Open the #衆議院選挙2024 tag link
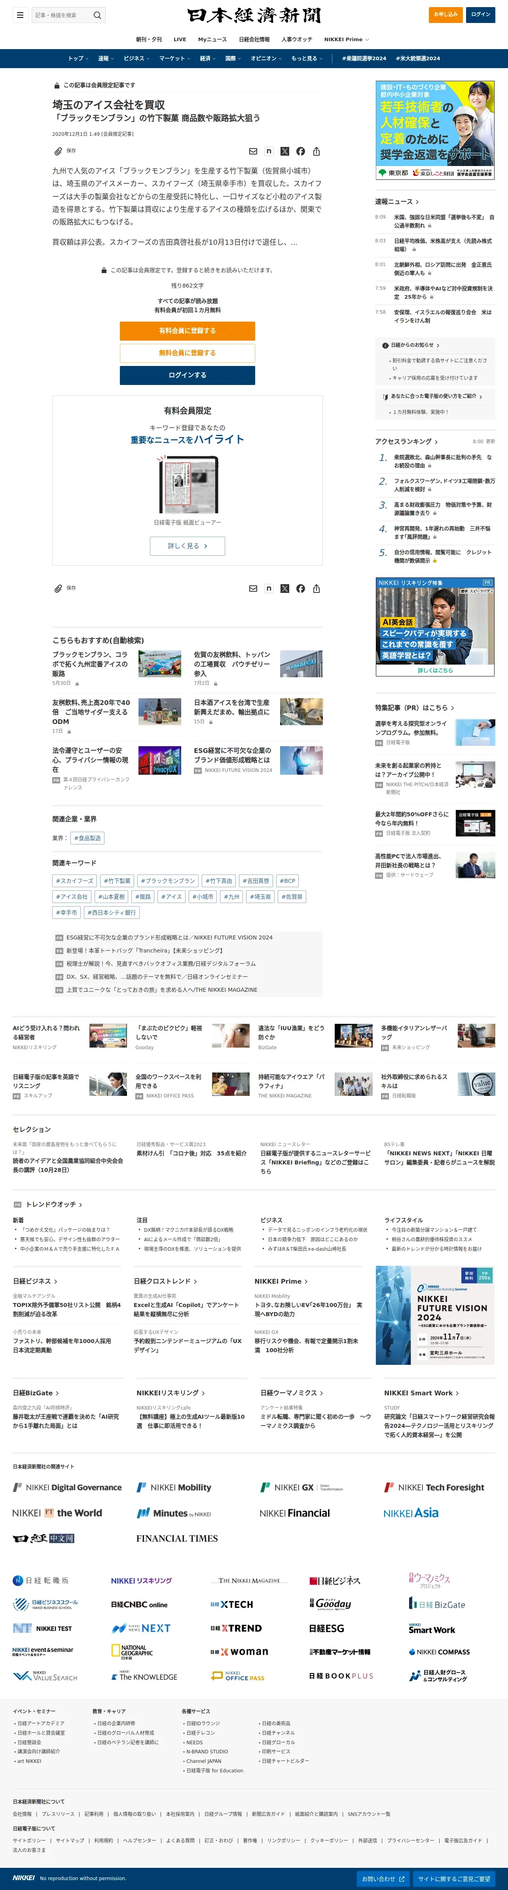The width and height of the screenshot is (508, 1890). tap(364, 59)
